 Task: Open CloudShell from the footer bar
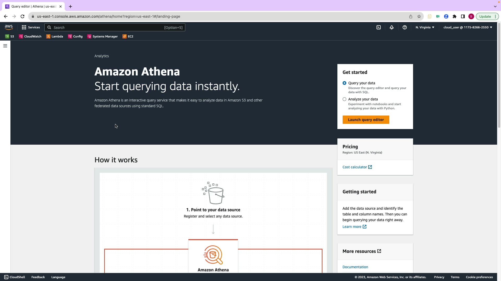pyautogui.click(x=15, y=277)
